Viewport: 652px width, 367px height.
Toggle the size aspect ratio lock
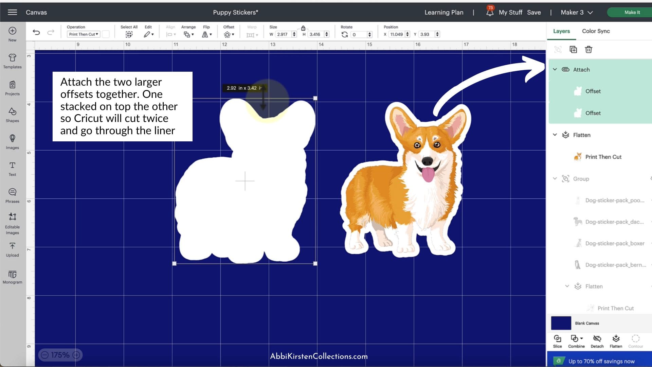303,28
